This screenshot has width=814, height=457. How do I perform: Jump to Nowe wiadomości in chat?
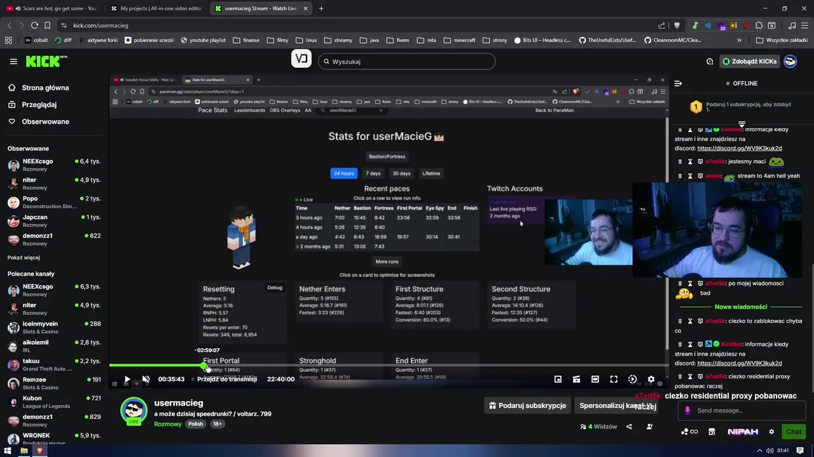coord(741,307)
